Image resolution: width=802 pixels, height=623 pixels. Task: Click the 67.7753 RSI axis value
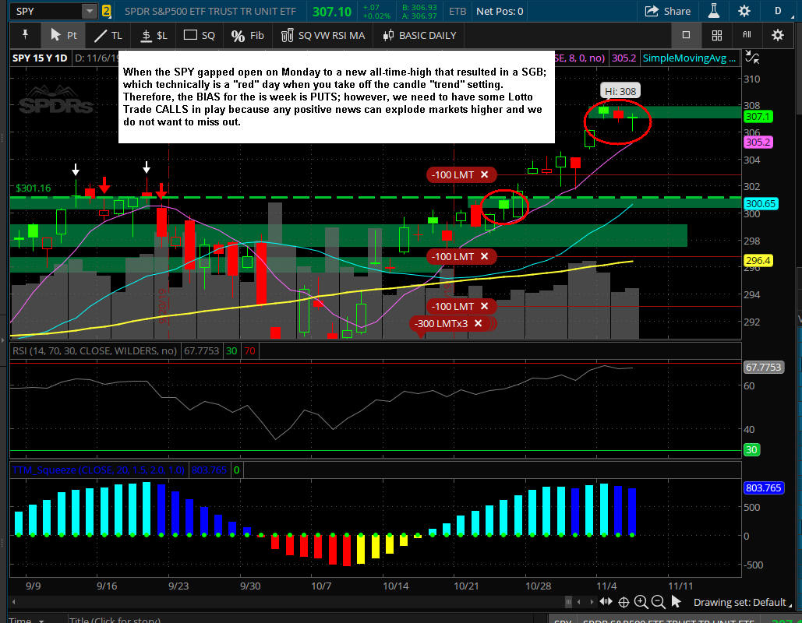[763, 367]
